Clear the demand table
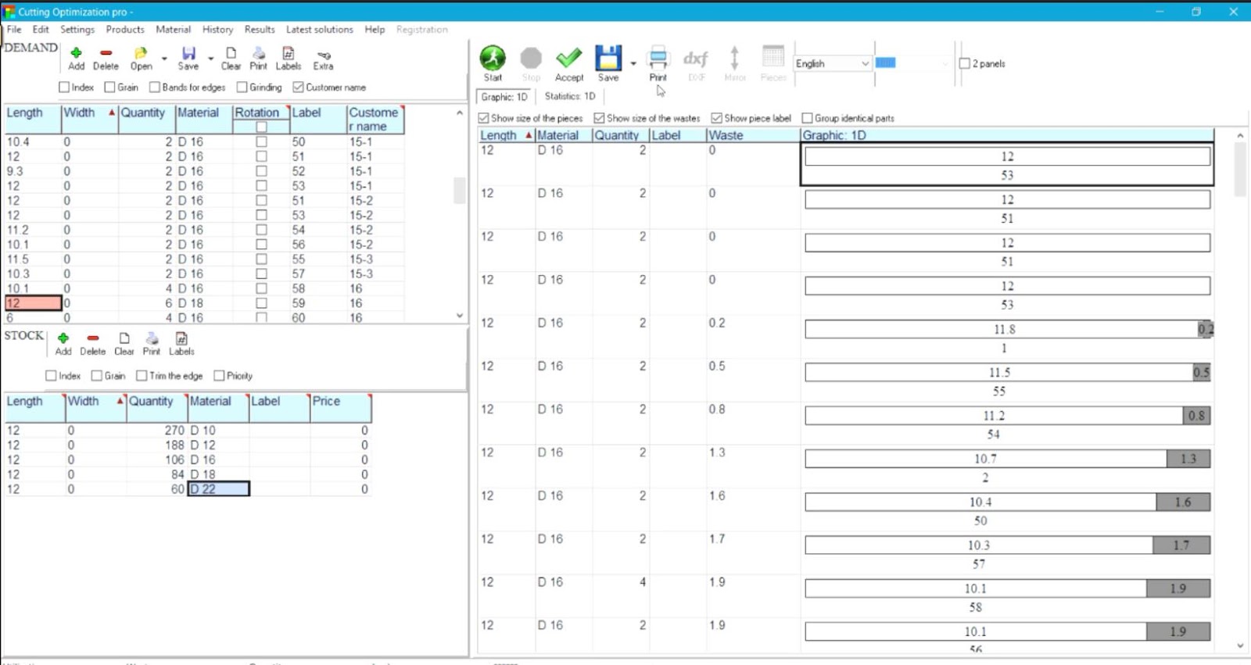This screenshot has height=665, width=1251. click(x=231, y=59)
